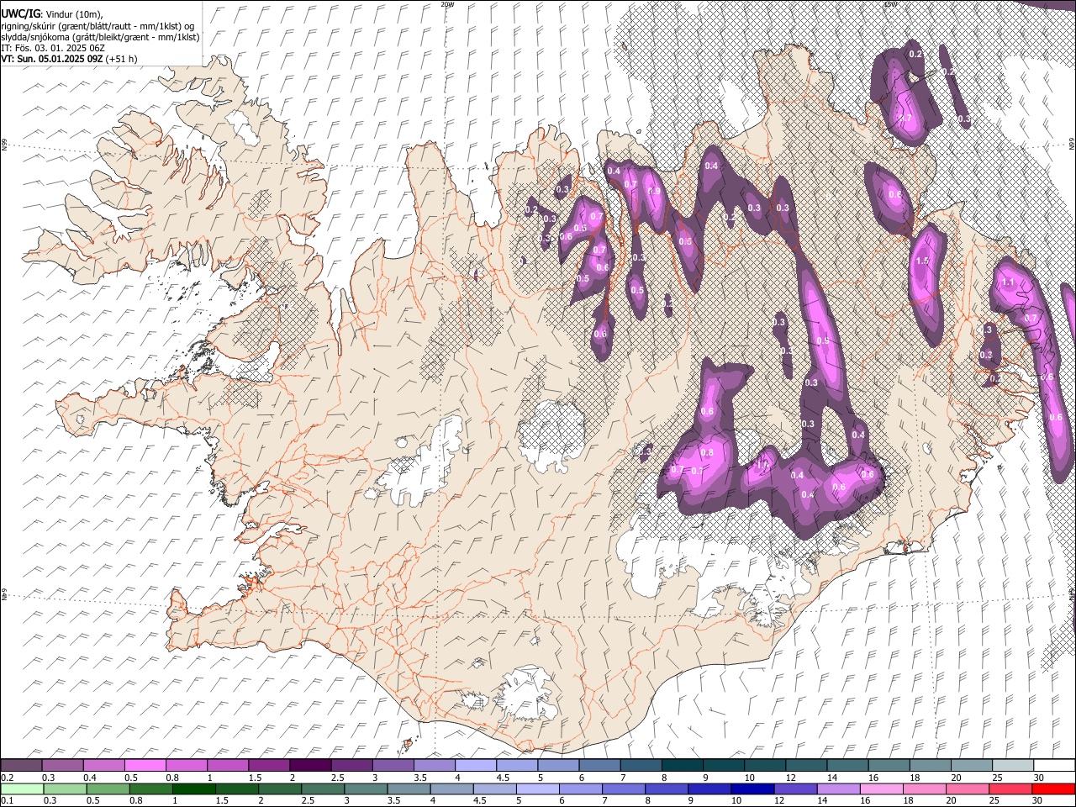1076x807 pixels.
Task: Click top legend swatch between 0.2 and 0.3
Action: click(x=21, y=765)
